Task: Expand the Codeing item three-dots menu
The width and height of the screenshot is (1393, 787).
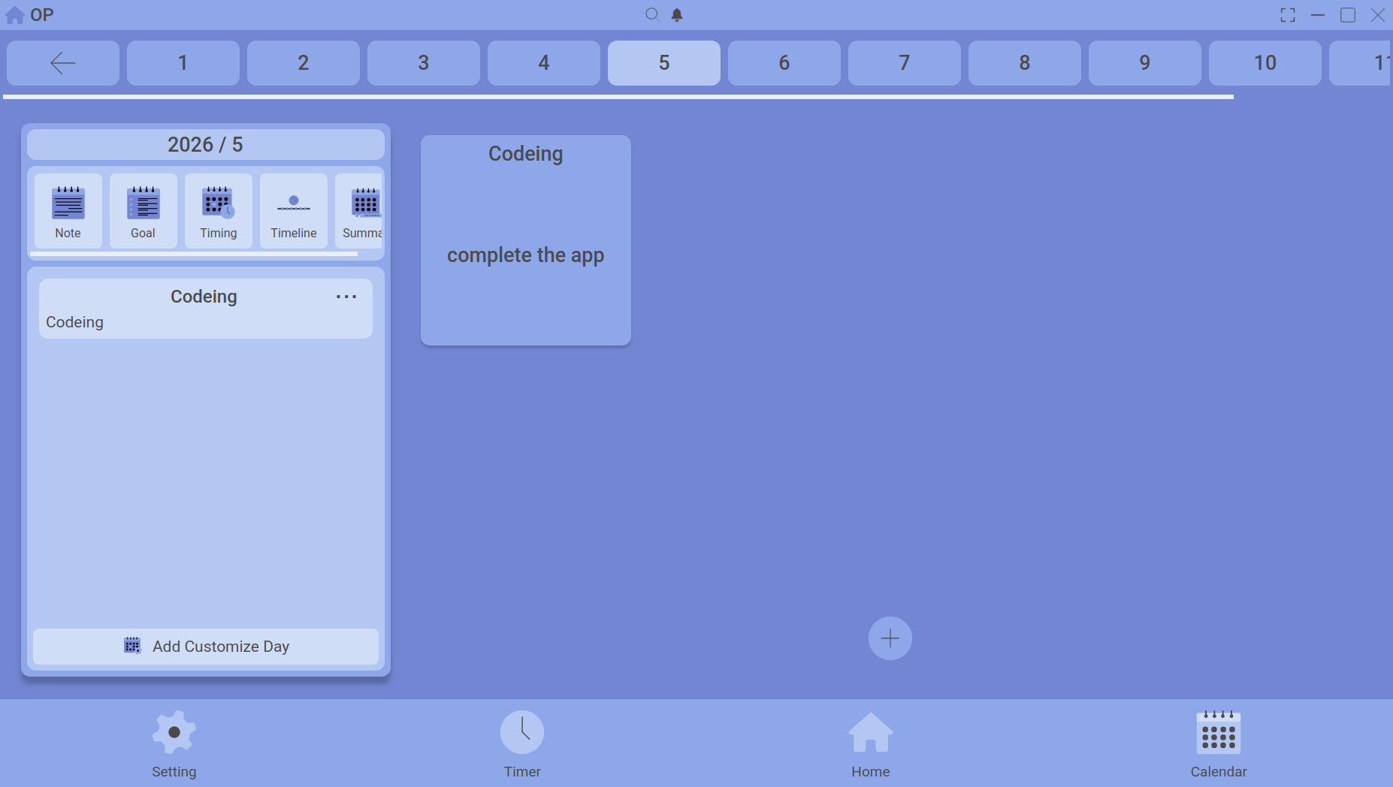Action: [346, 297]
